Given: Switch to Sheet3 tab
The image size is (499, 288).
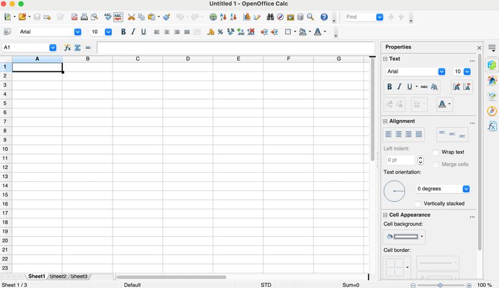Looking at the screenshot, I should pos(79,277).
